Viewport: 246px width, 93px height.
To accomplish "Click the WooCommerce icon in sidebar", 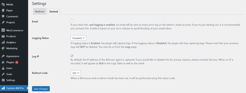I will click(3, 30).
